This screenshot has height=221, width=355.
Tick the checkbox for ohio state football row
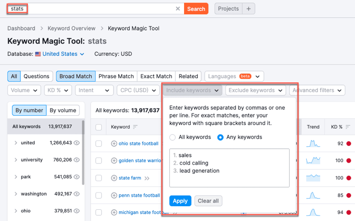coord(99,144)
